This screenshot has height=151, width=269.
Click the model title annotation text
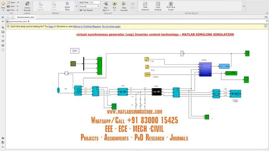point(155,34)
